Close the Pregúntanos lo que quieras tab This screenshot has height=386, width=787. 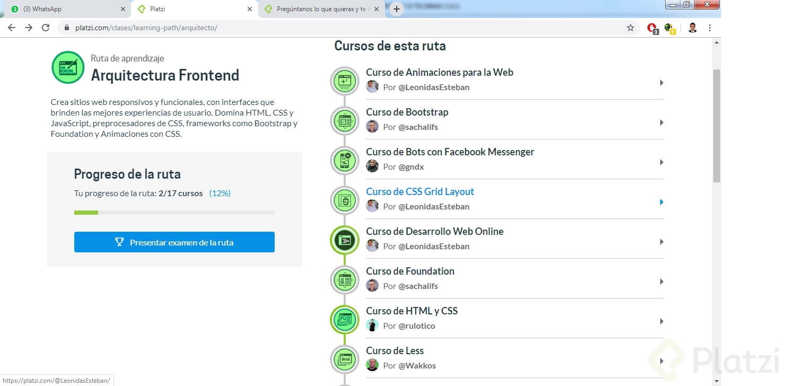376,9
